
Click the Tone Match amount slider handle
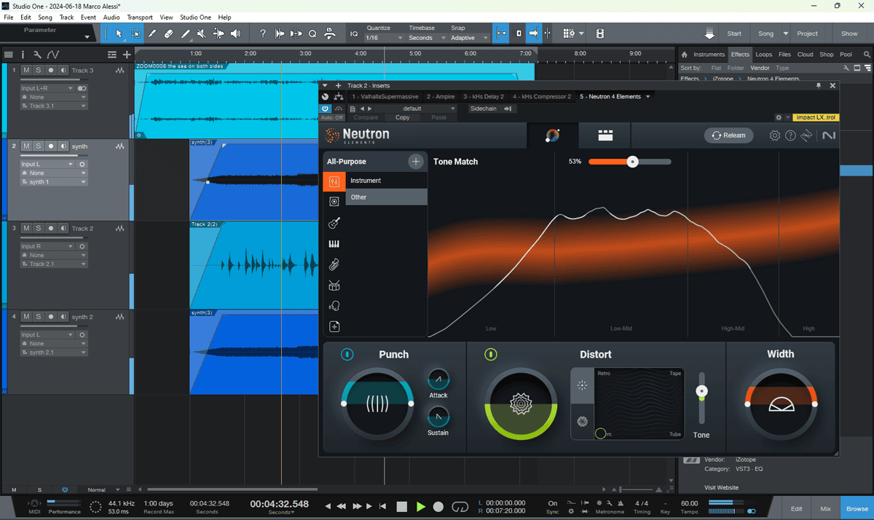[632, 162]
